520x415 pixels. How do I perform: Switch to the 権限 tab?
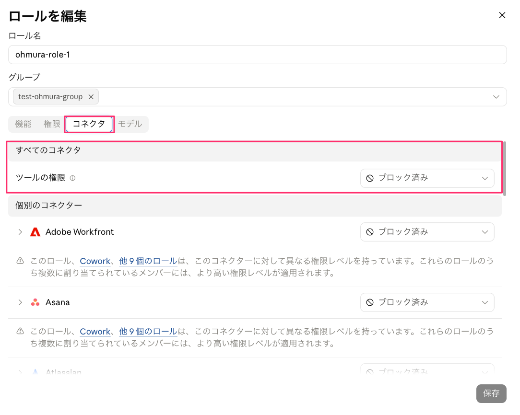[52, 124]
